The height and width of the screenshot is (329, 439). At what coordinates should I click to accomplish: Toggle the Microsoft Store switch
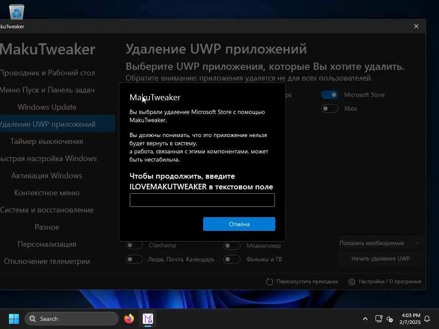tap(330, 95)
